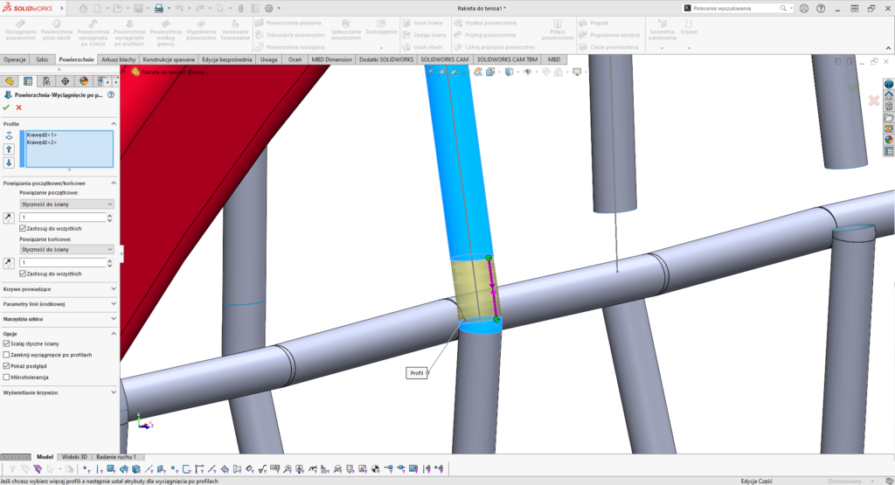Cancel the loft with the red X

coord(18,107)
